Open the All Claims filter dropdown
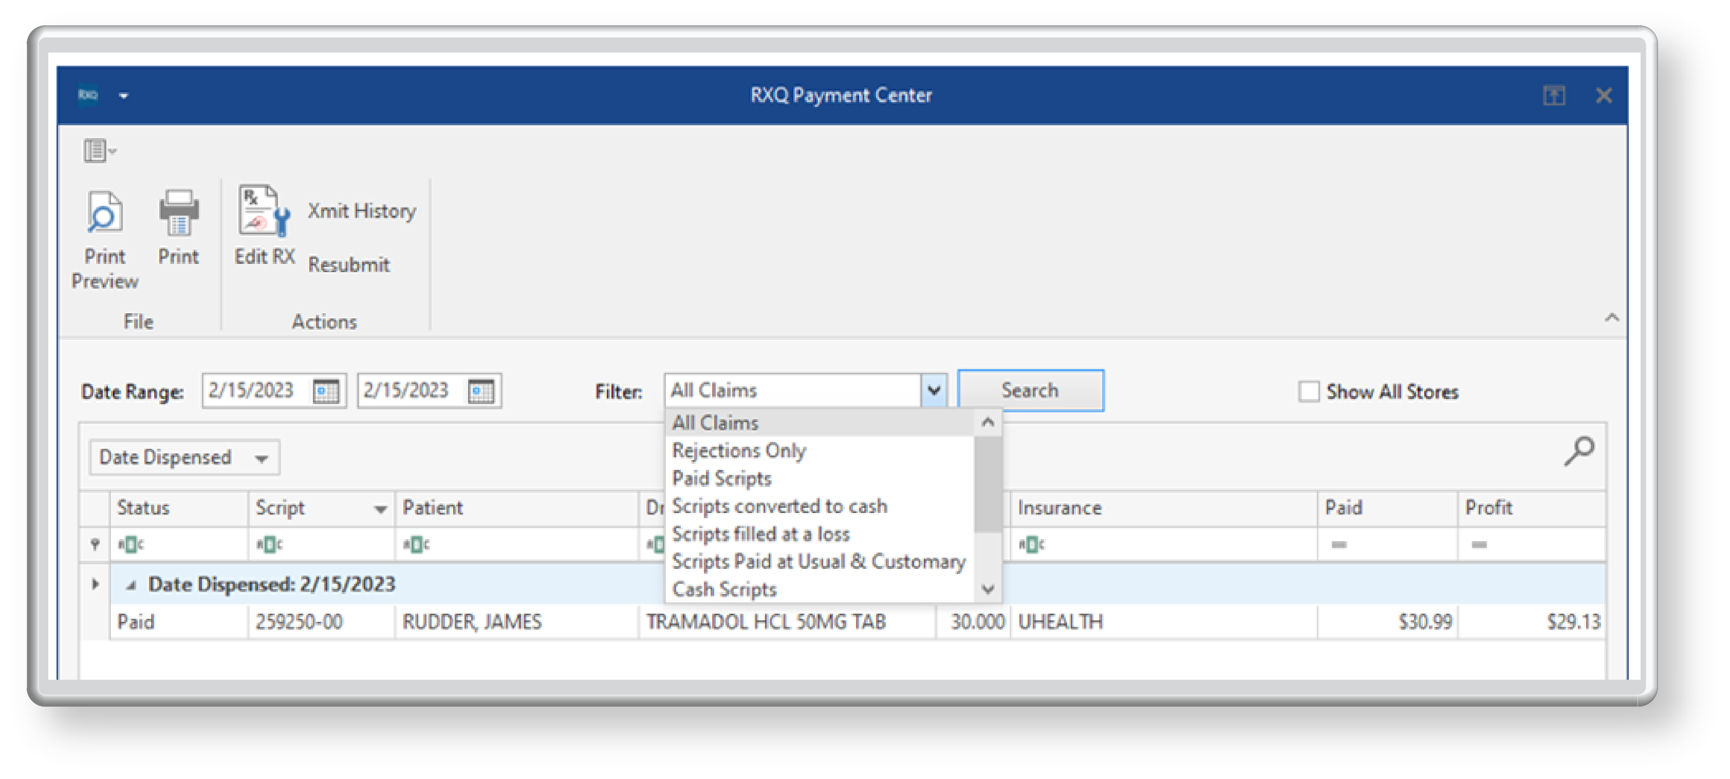 coord(934,390)
